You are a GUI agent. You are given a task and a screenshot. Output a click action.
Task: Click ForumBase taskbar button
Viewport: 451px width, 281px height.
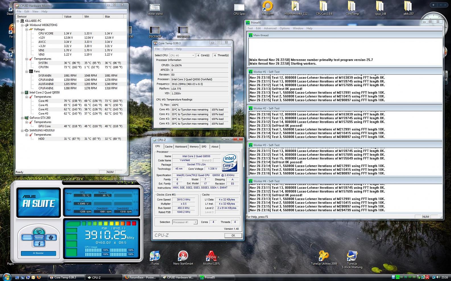point(141,277)
